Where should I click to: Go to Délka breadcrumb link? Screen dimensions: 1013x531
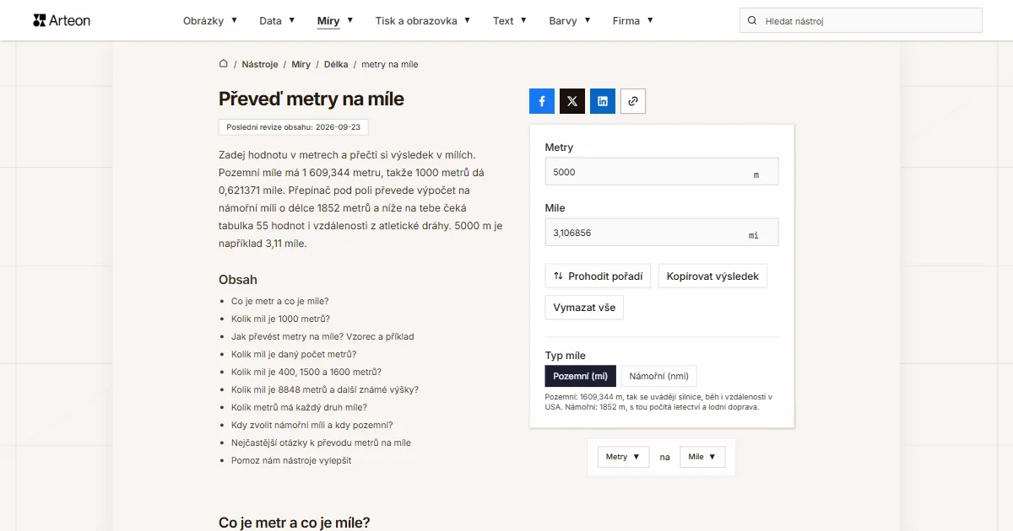(x=336, y=64)
